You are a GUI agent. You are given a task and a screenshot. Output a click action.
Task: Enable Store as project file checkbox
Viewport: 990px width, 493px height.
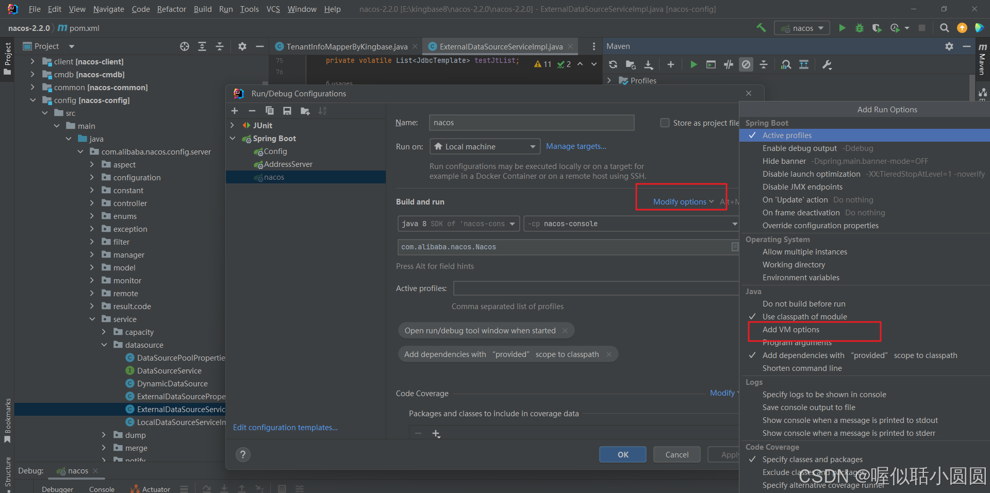coord(665,123)
